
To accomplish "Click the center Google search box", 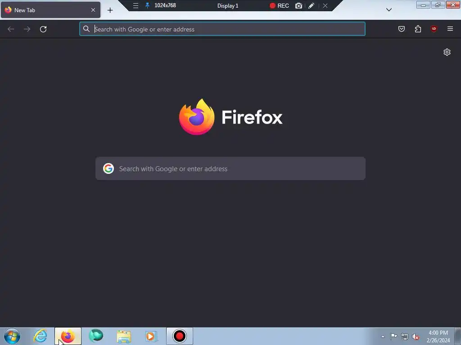I will pos(230,169).
